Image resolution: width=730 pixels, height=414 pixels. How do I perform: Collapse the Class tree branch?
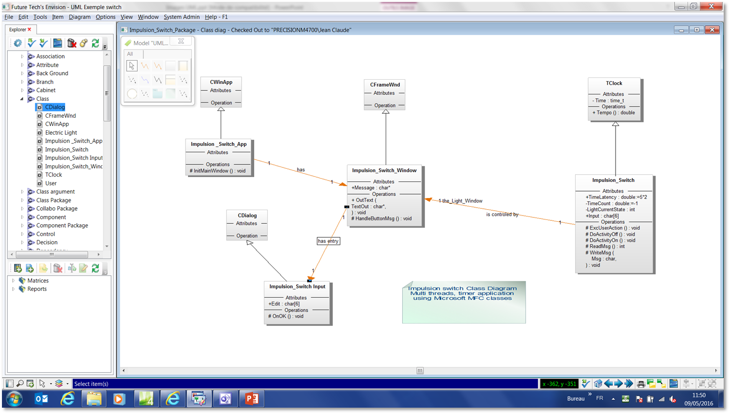(x=21, y=98)
